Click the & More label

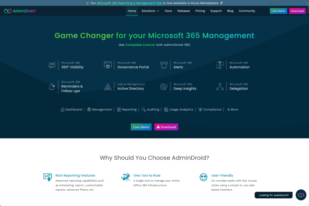(233, 110)
